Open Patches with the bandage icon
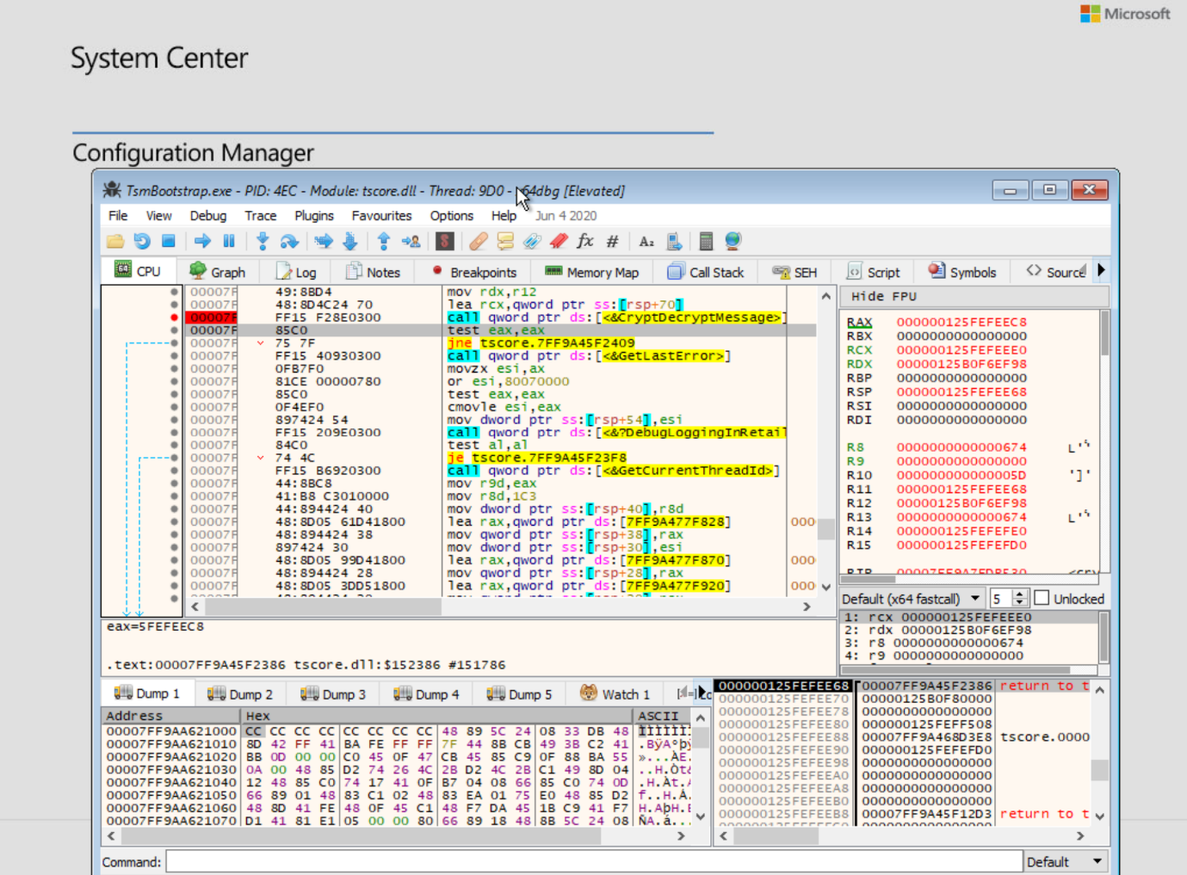 click(x=479, y=242)
